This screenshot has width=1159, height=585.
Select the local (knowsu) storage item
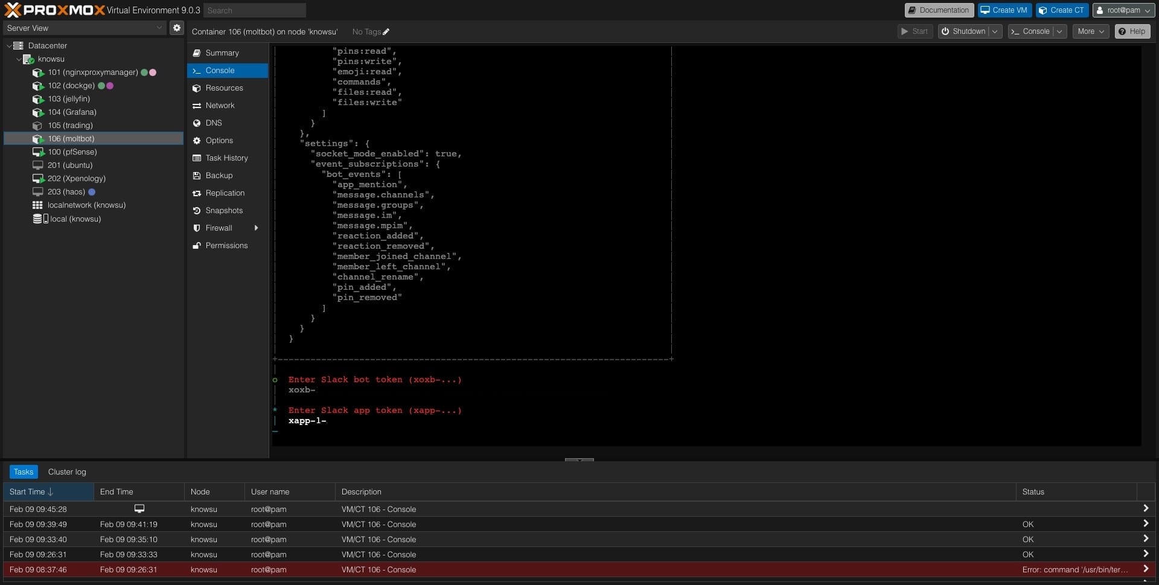tap(75, 219)
